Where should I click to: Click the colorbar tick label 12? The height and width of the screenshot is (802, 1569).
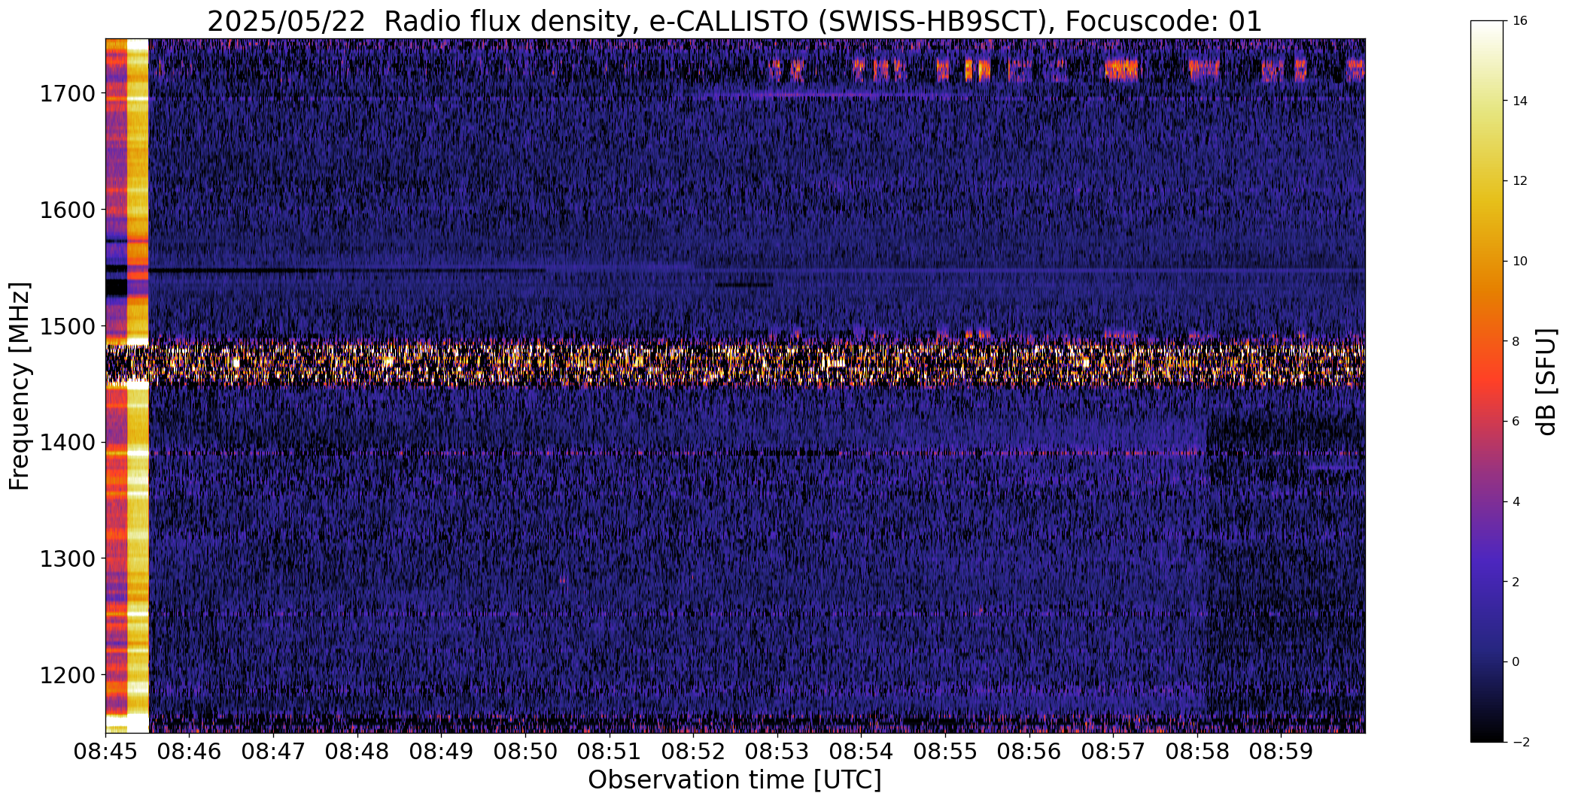[1519, 181]
